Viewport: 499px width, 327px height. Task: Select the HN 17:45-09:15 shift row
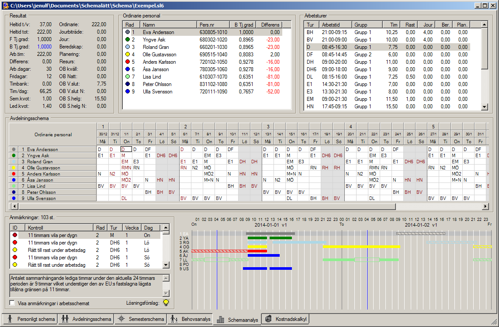pyautogui.click(x=387, y=106)
